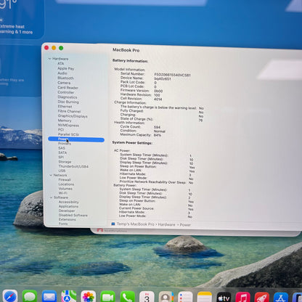Viewport: 302px width, 302px height.
Task: Open Messages from the Dock
Action: pos(30,296)
